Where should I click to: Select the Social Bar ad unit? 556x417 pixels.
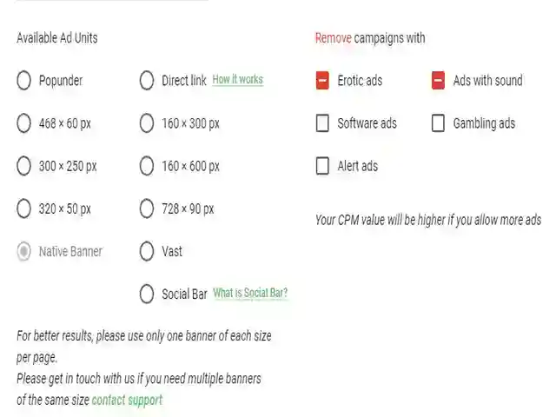click(x=147, y=295)
